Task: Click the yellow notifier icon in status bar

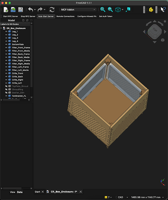Action: point(106,197)
